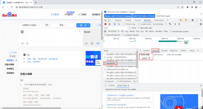The width and height of the screenshot is (203, 109).
Task: Click the blue 翻译 translate button
Action: (83, 25)
